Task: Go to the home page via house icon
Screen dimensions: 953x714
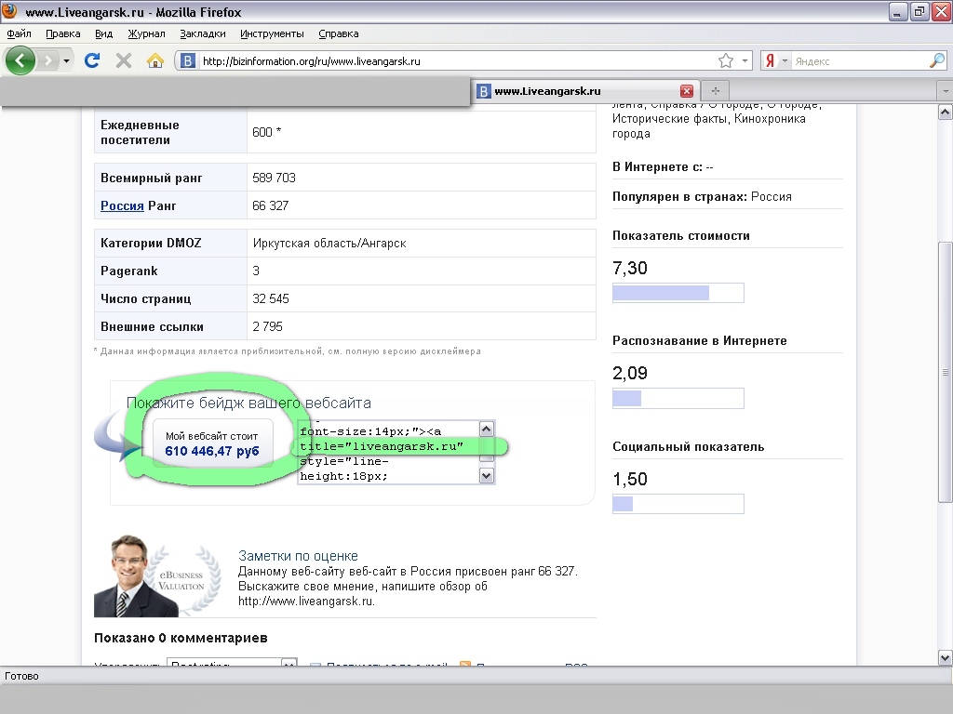Action: (x=155, y=60)
